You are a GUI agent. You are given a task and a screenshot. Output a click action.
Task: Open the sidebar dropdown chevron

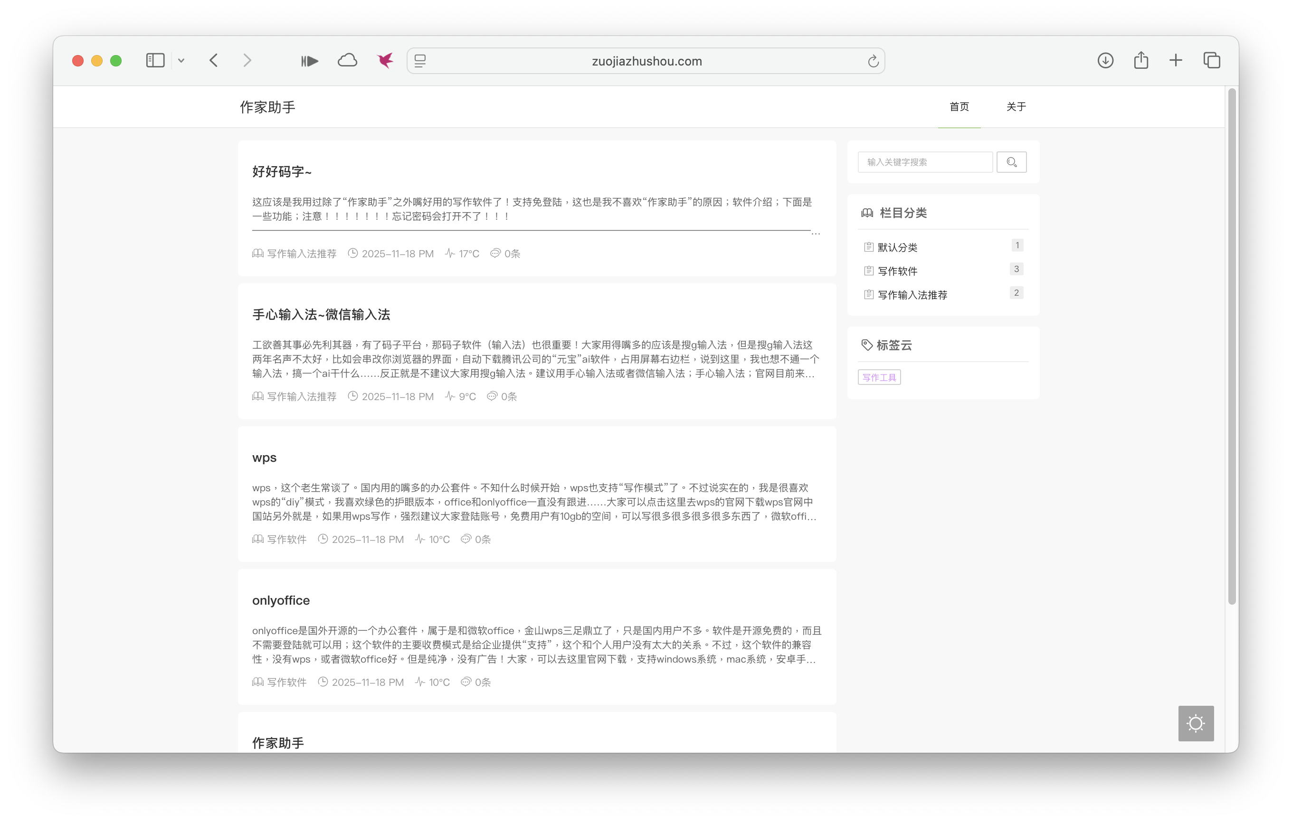pos(181,61)
